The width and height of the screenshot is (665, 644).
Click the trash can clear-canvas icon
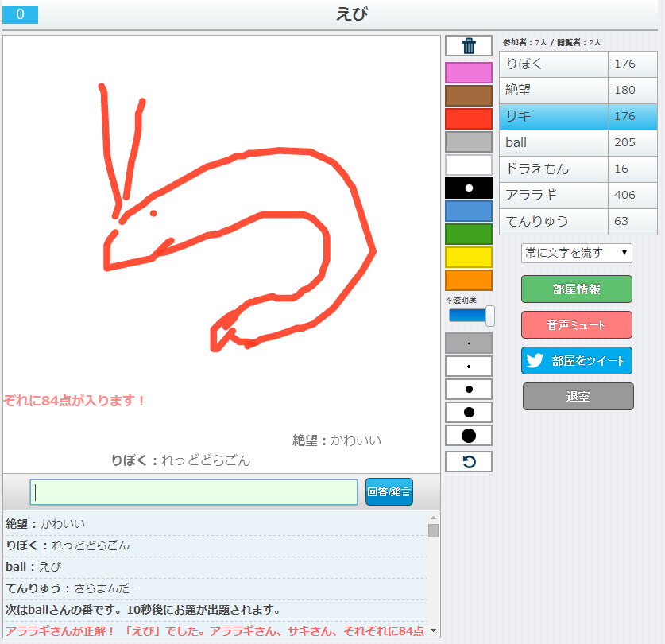point(469,46)
